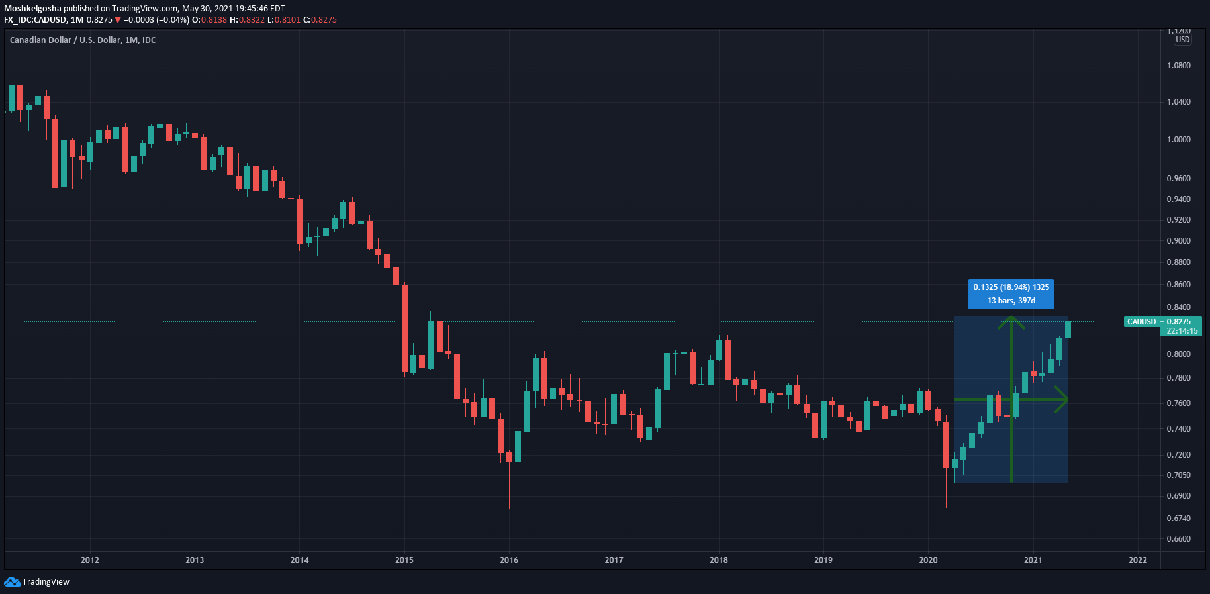Image resolution: width=1210 pixels, height=594 pixels.
Task: Click the 0.6900 price axis label
Action: pos(1178,496)
